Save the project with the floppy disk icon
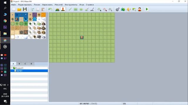 coord(25,9)
